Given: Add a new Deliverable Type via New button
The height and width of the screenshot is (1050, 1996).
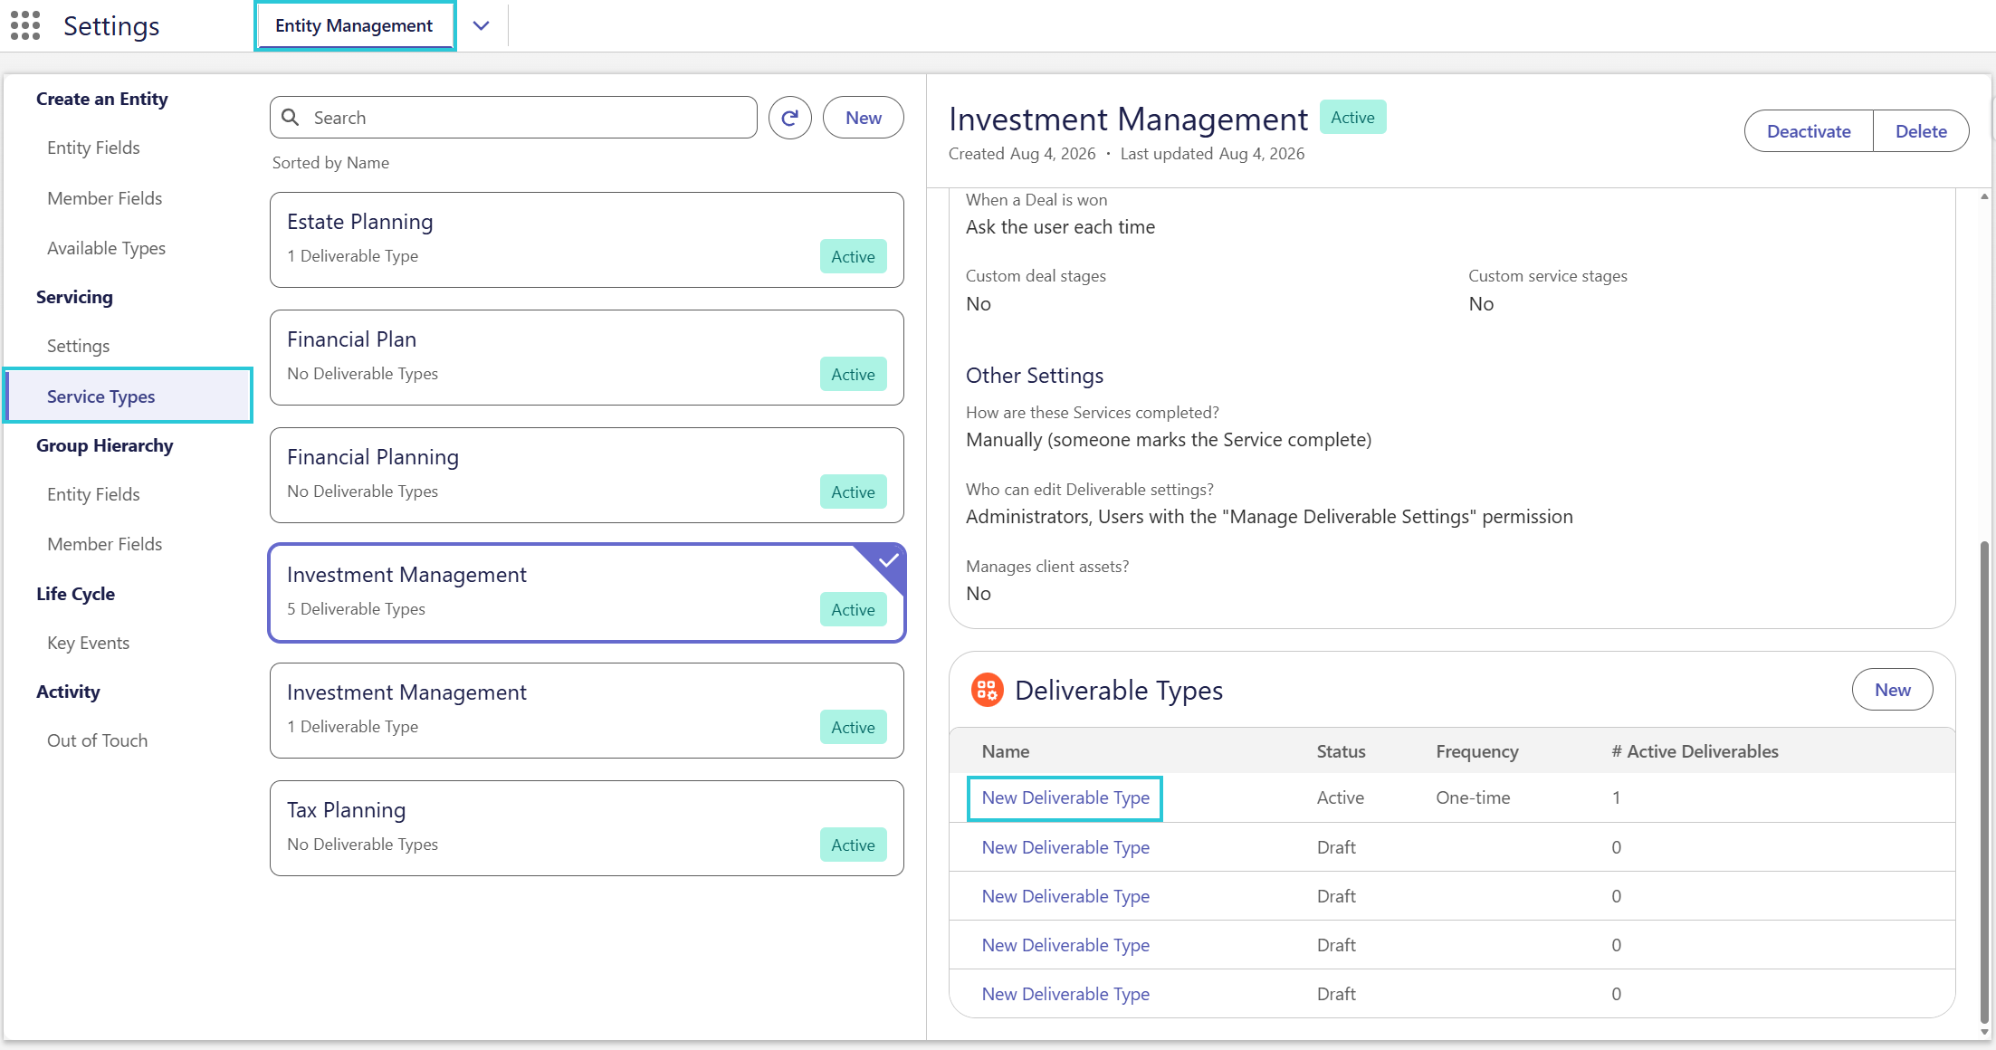Looking at the screenshot, I should [1892, 690].
